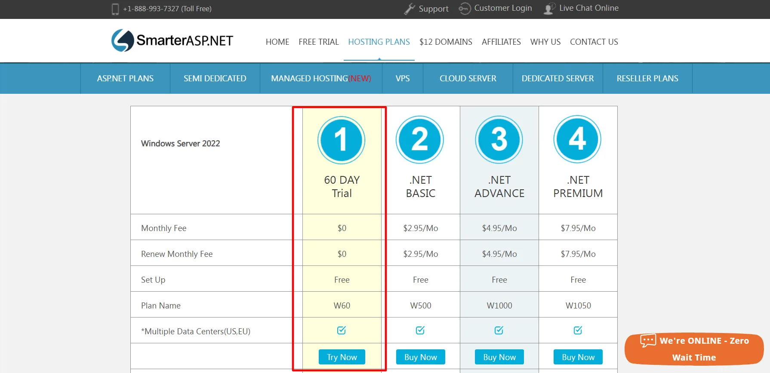770x373 pixels.
Task: Click data centers checkmark for .NET Basic
Action: [x=420, y=330]
